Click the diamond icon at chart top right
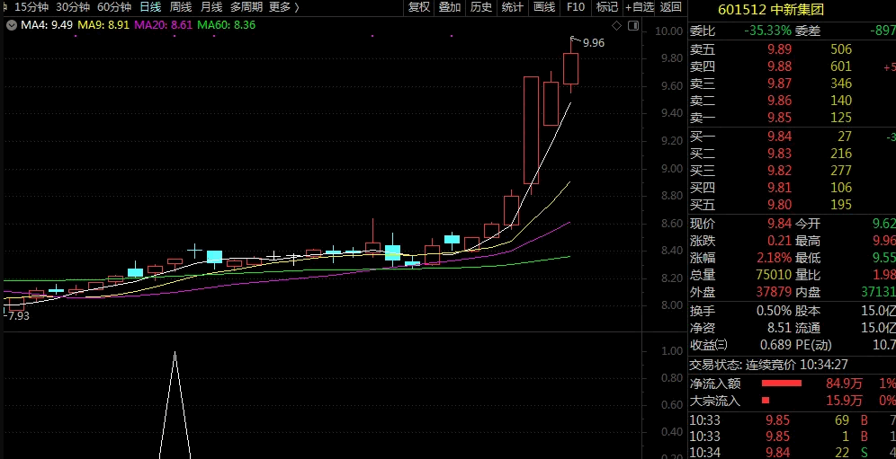This screenshot has height=459, width=896. pos(616,26)
